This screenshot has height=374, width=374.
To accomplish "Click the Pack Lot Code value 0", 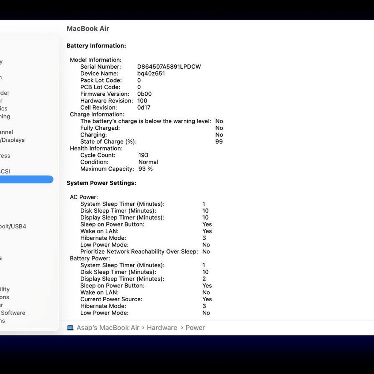I will tap(139, 80).
